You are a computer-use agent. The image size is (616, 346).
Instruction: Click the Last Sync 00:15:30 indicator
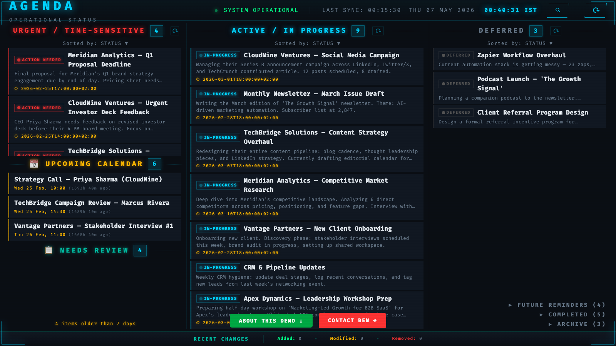click(x=362, y=10)
